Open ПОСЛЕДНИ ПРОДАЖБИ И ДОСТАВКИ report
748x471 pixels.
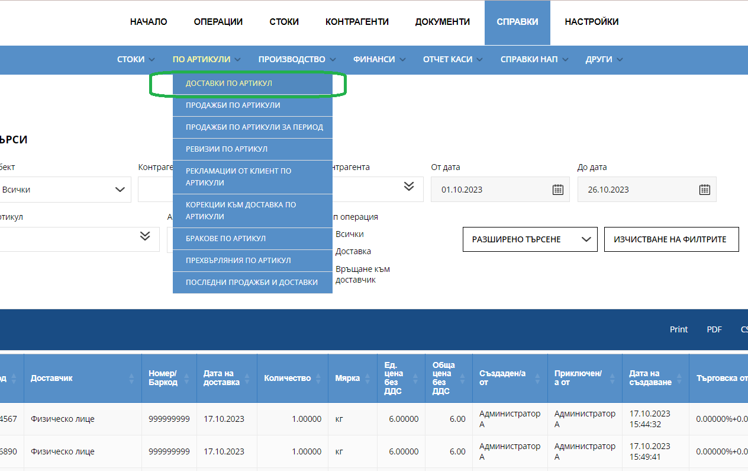coord(253,283)
